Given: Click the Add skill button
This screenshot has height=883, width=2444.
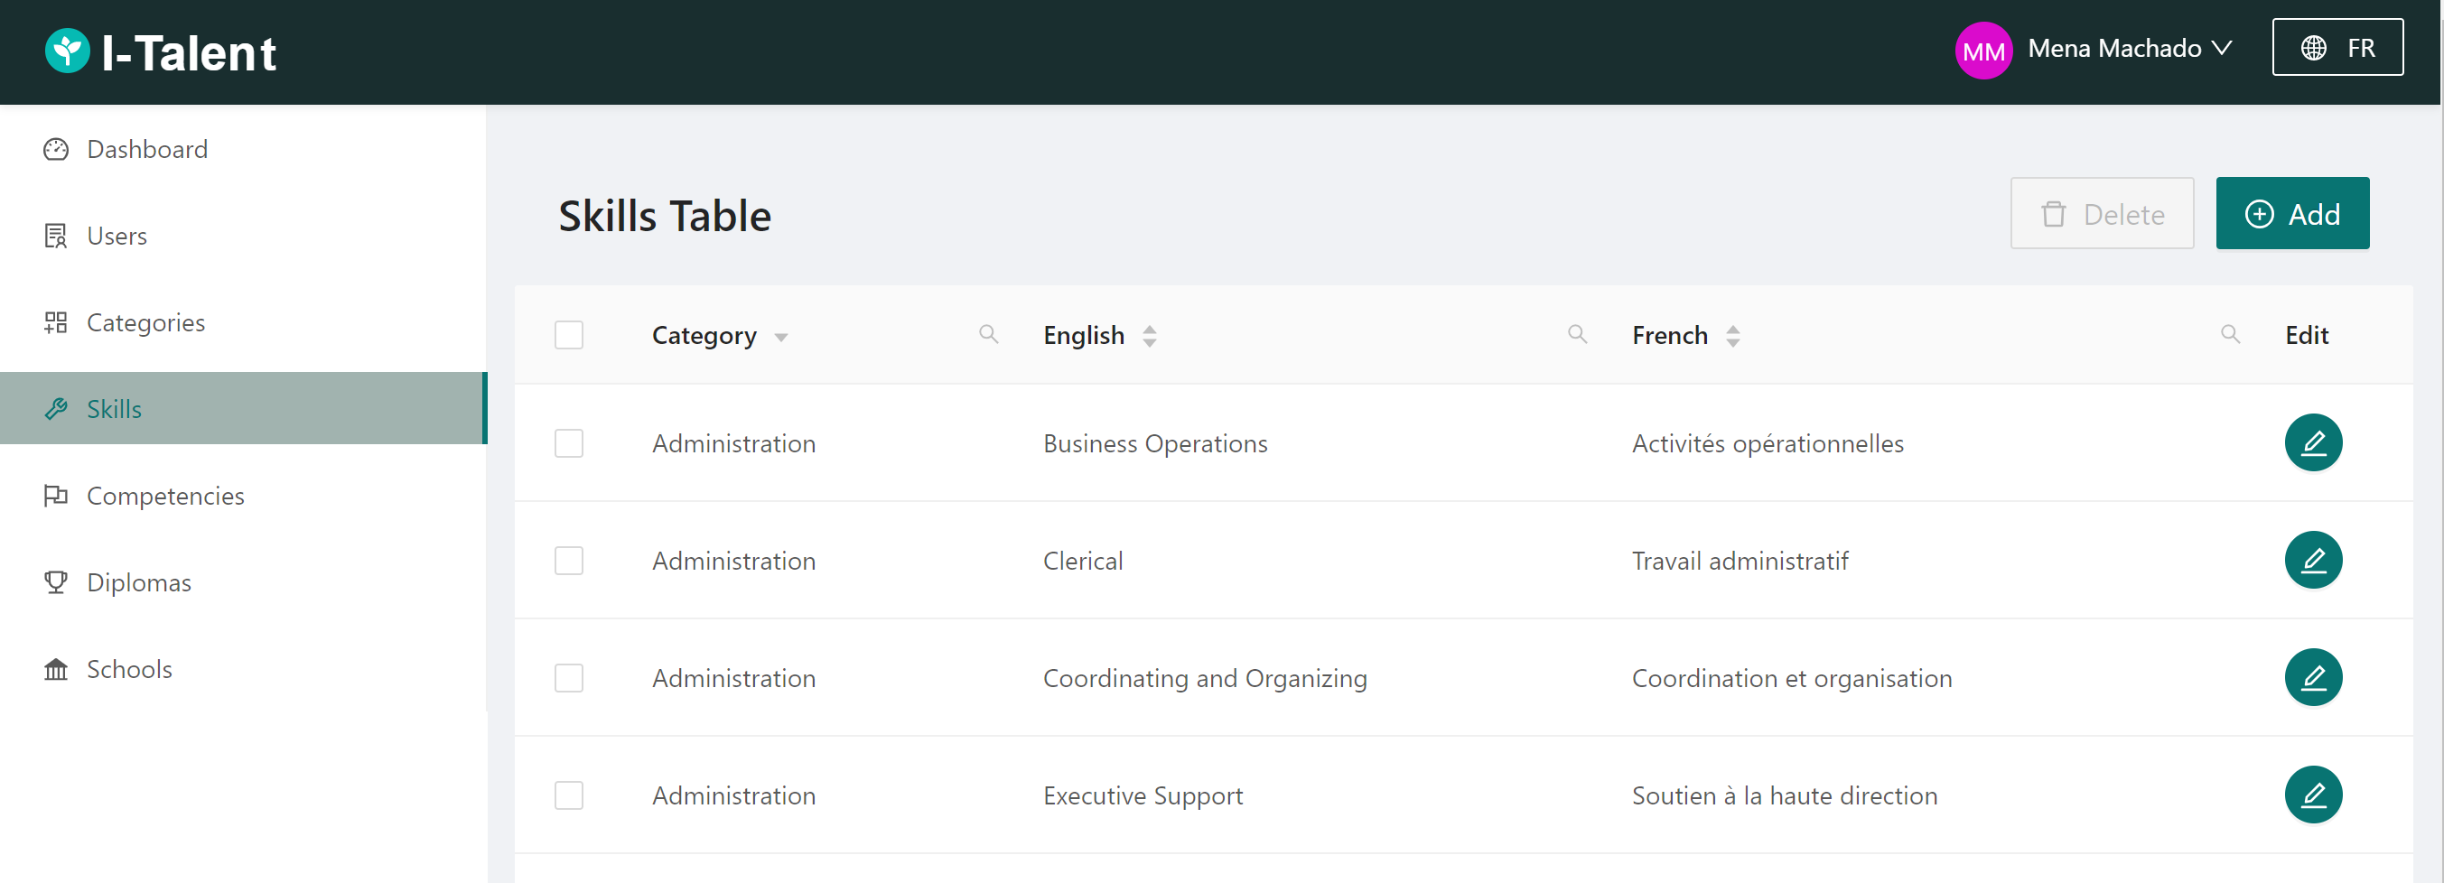Looking at the screenshot, I should pos(2291,213).
